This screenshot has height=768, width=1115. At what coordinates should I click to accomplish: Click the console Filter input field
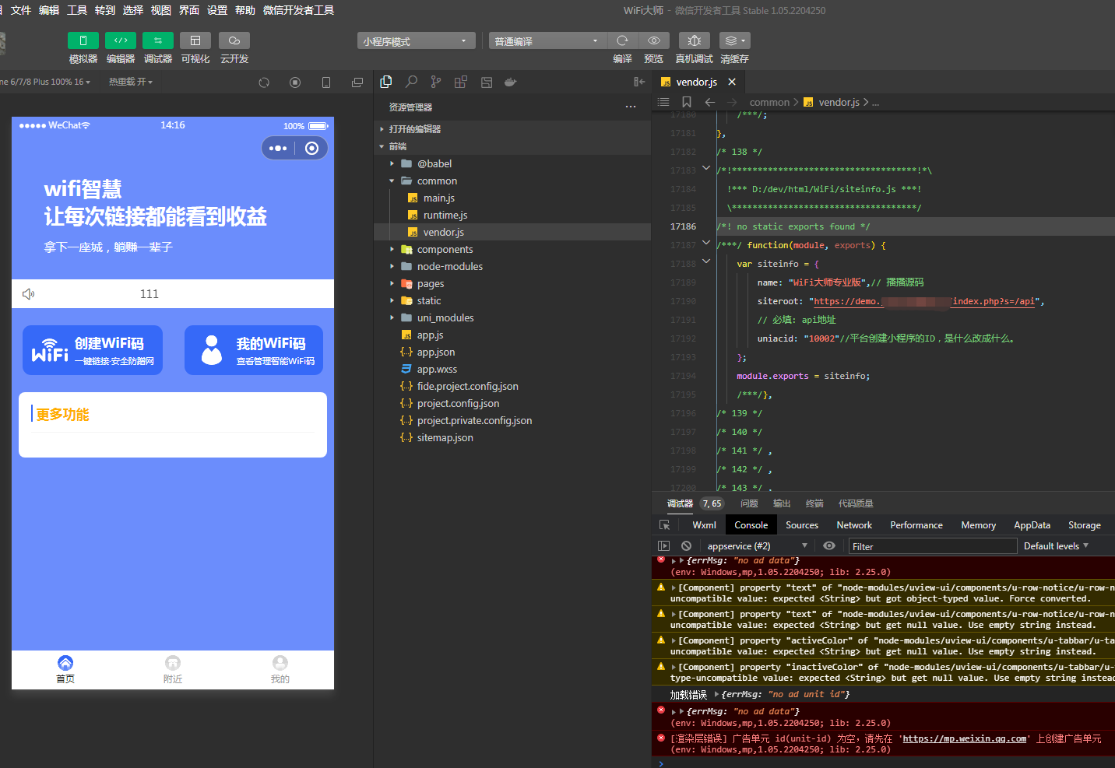pyautogui.click(x=933, y=546)
